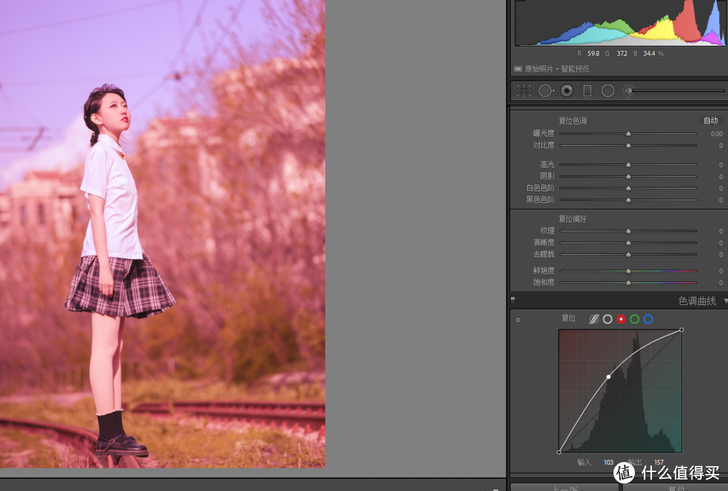728x491 pixels.
Task: Select the Radial Filter tool
Action: click(608, 90)
